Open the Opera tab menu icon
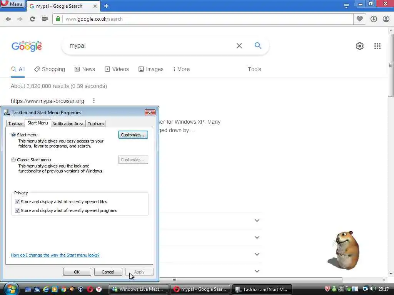394x295 pixels. tap(347, 6)
